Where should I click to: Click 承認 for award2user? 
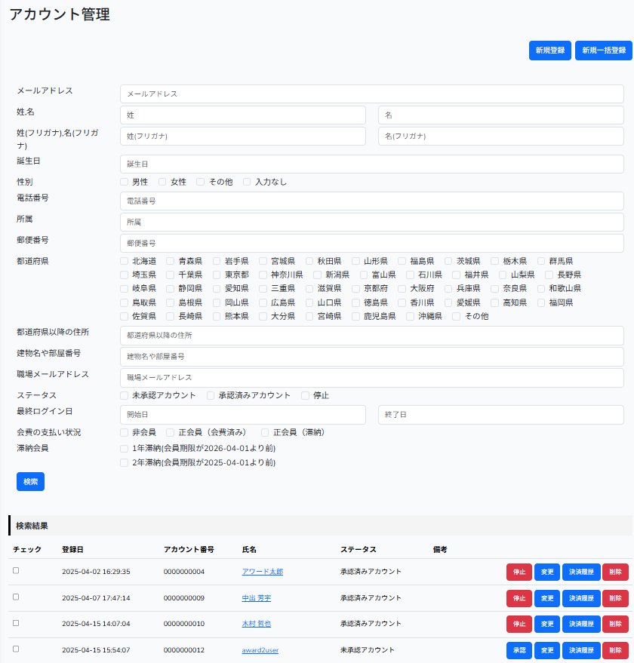(x=519, y=650)
